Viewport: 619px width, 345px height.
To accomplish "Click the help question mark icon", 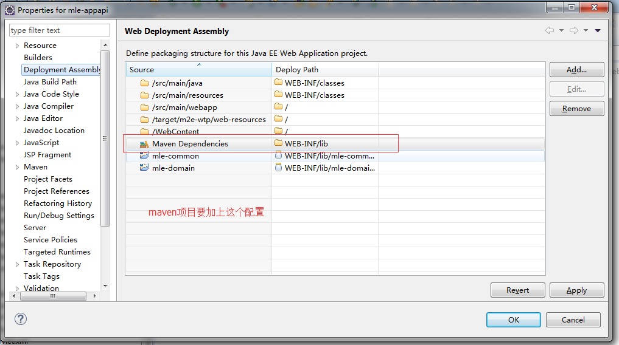I will click(x=21, y=319).
